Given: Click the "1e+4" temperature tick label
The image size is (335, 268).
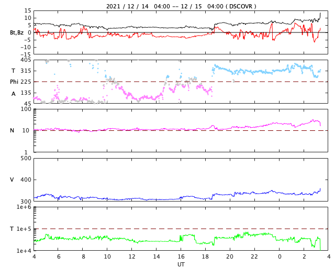Looking at the screenshot, I should point(24,251).
